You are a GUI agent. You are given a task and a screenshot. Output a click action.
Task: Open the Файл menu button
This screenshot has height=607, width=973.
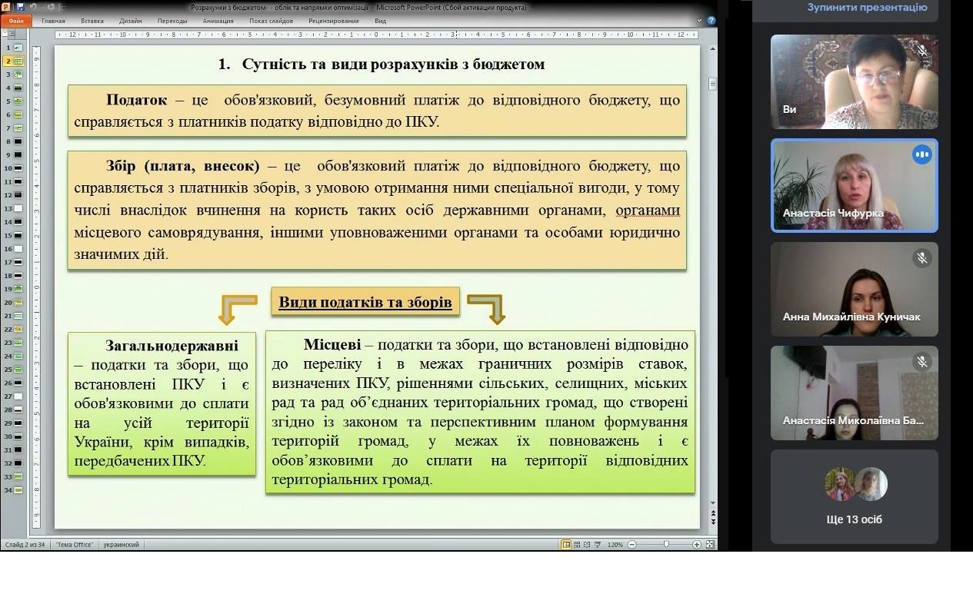16,21
